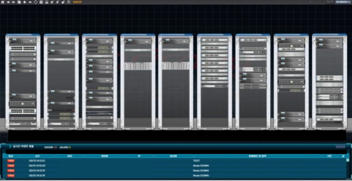The height and width of the screenshot is (181, 352).
Task: Select the first rack on the left
Action: [23, 81]
